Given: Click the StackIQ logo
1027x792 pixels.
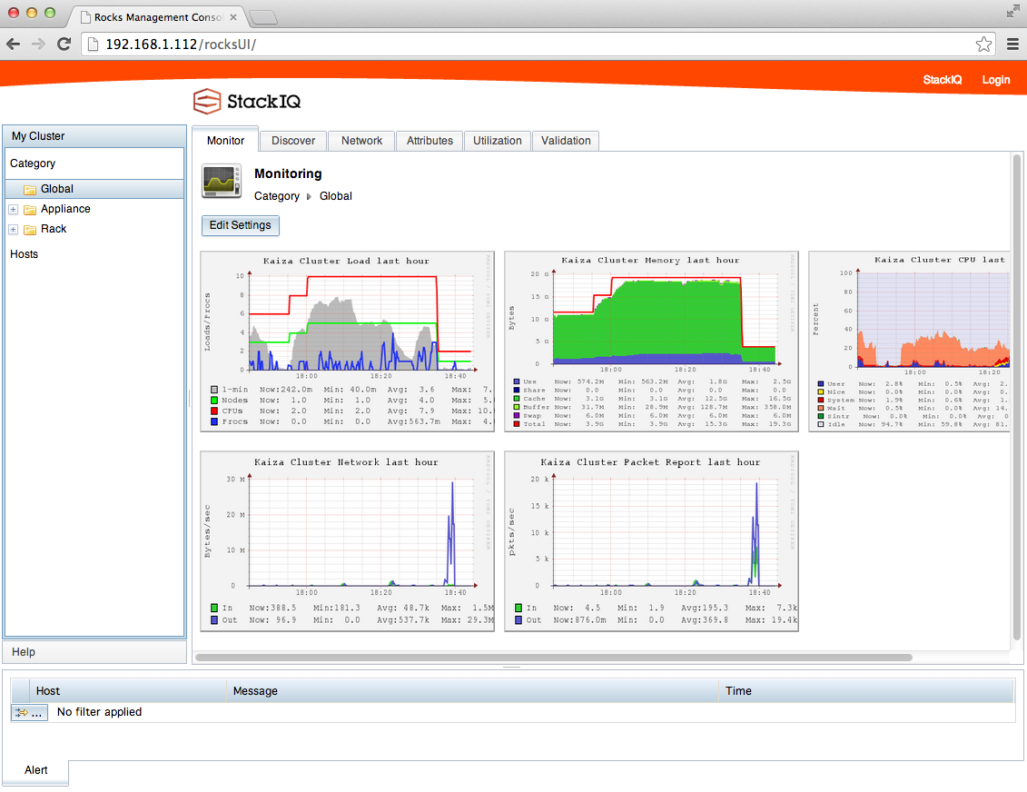Looking at the screenshot, I should (x=247, y=102).
